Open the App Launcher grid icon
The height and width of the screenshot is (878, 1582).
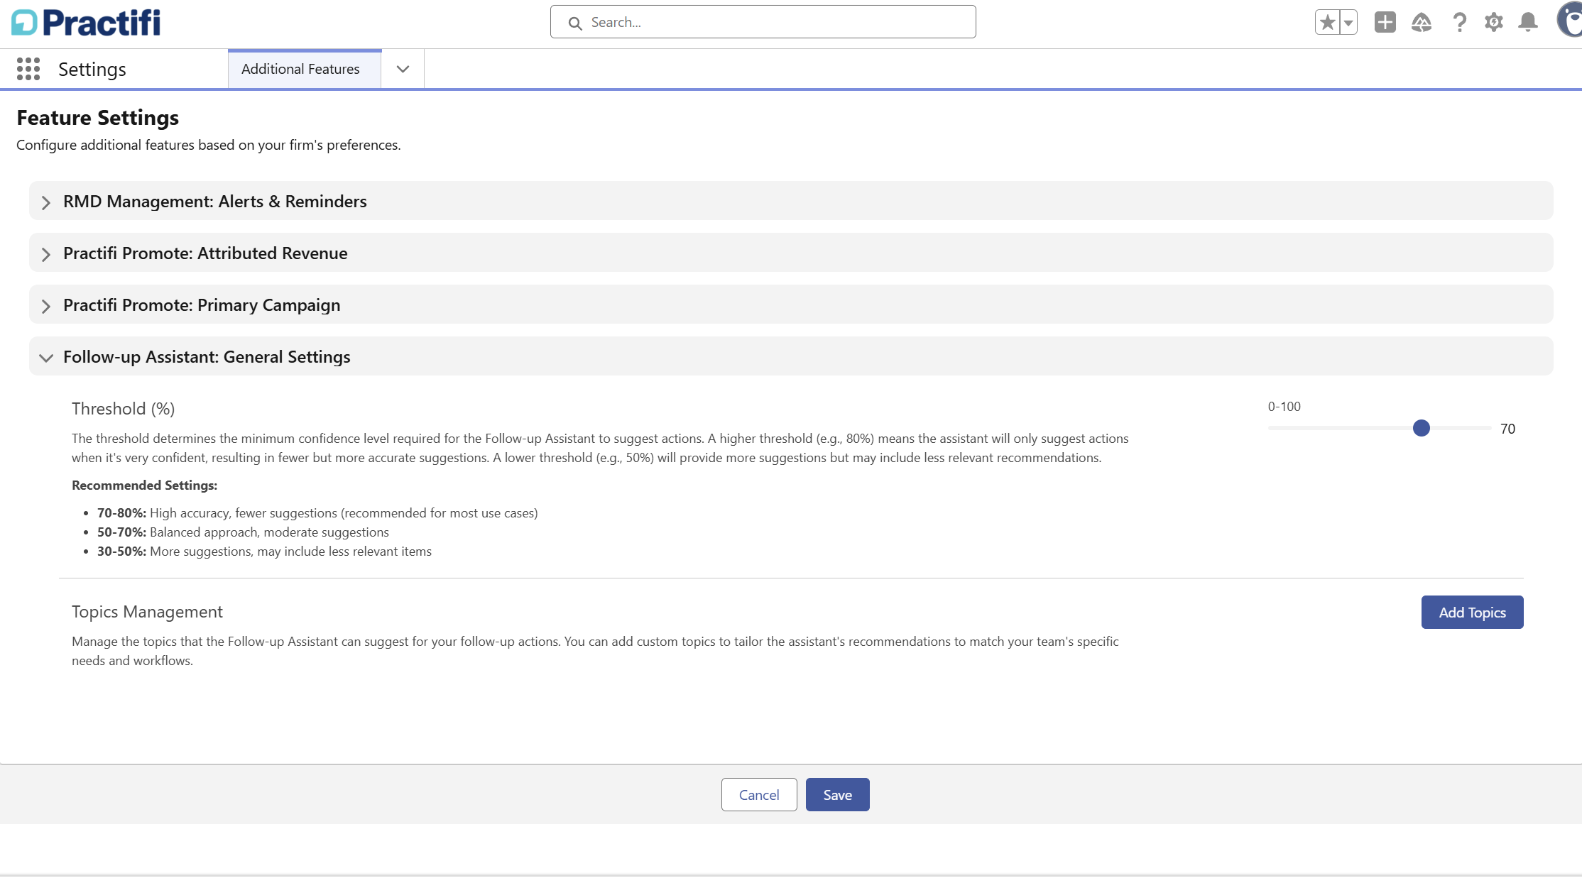[x=28, y=69]
